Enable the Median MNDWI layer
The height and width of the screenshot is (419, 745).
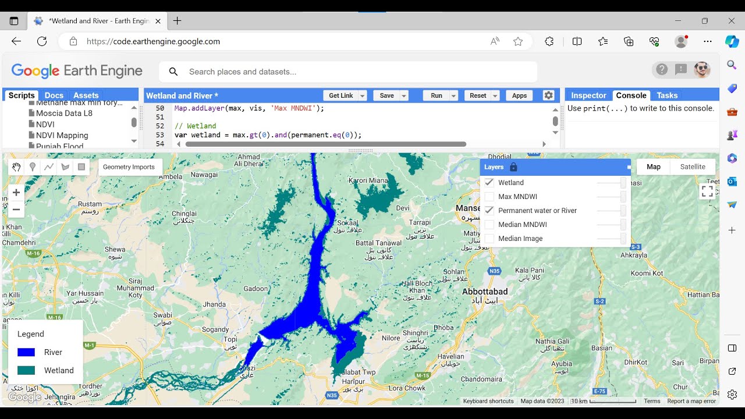pos(489,225)
